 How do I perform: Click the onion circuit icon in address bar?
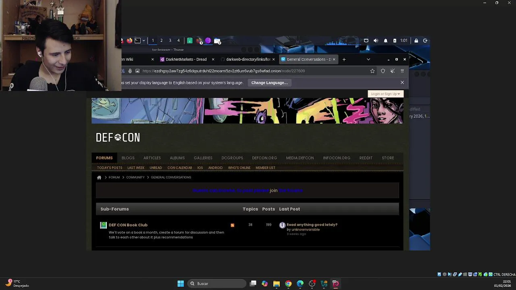(x=130, y=71)
